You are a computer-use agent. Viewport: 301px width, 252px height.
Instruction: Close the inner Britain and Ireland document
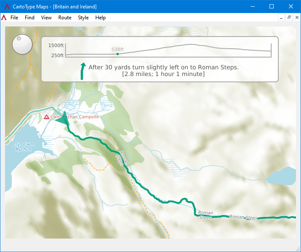(297, 18)
